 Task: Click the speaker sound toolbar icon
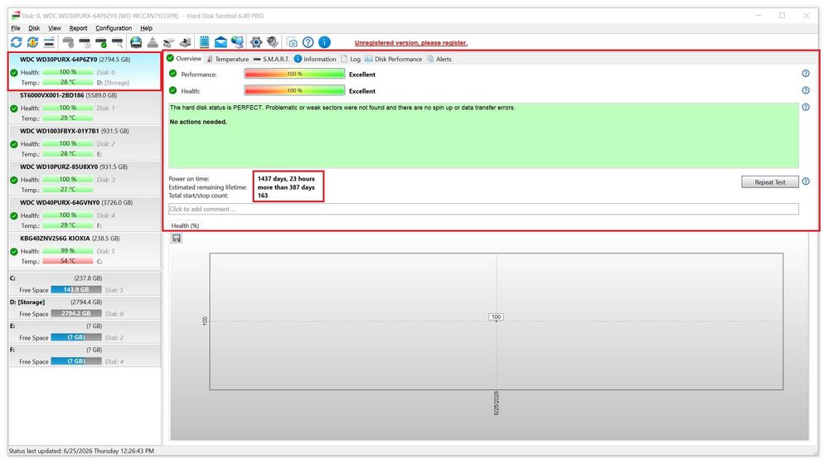[x=273, y=42]
